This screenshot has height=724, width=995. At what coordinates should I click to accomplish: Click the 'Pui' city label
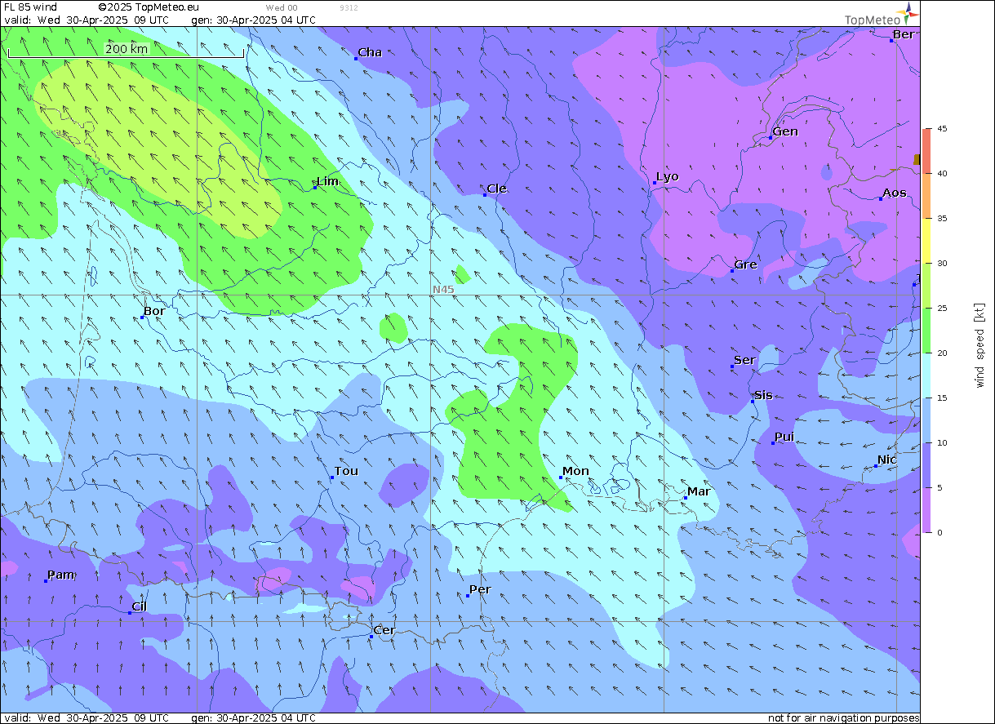(x=784, y=437)
